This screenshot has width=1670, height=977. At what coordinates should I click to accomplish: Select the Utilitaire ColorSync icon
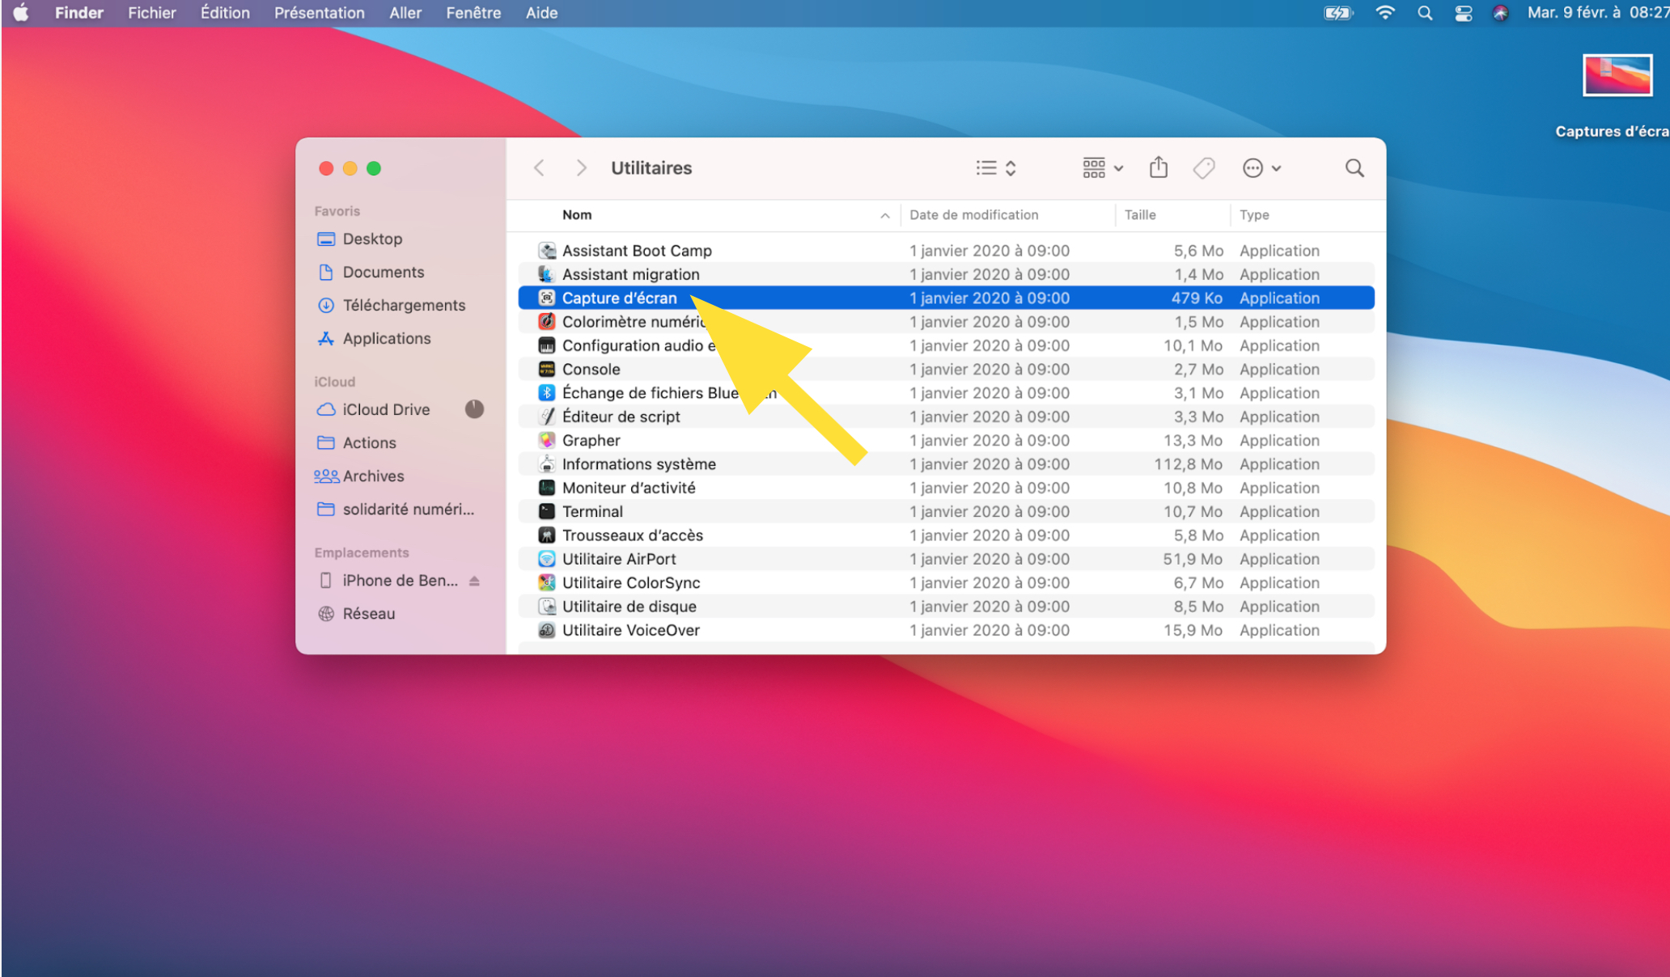(x=547, y=582)
